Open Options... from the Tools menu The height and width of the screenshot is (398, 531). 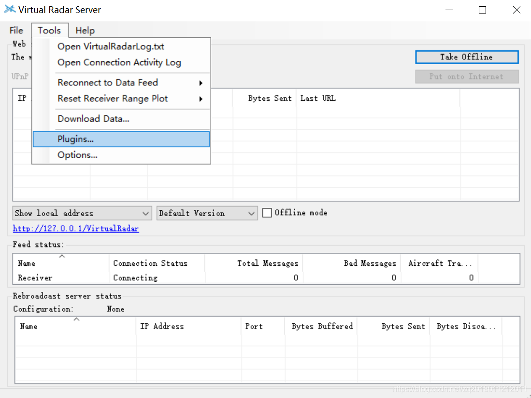(x=121, y=155)
